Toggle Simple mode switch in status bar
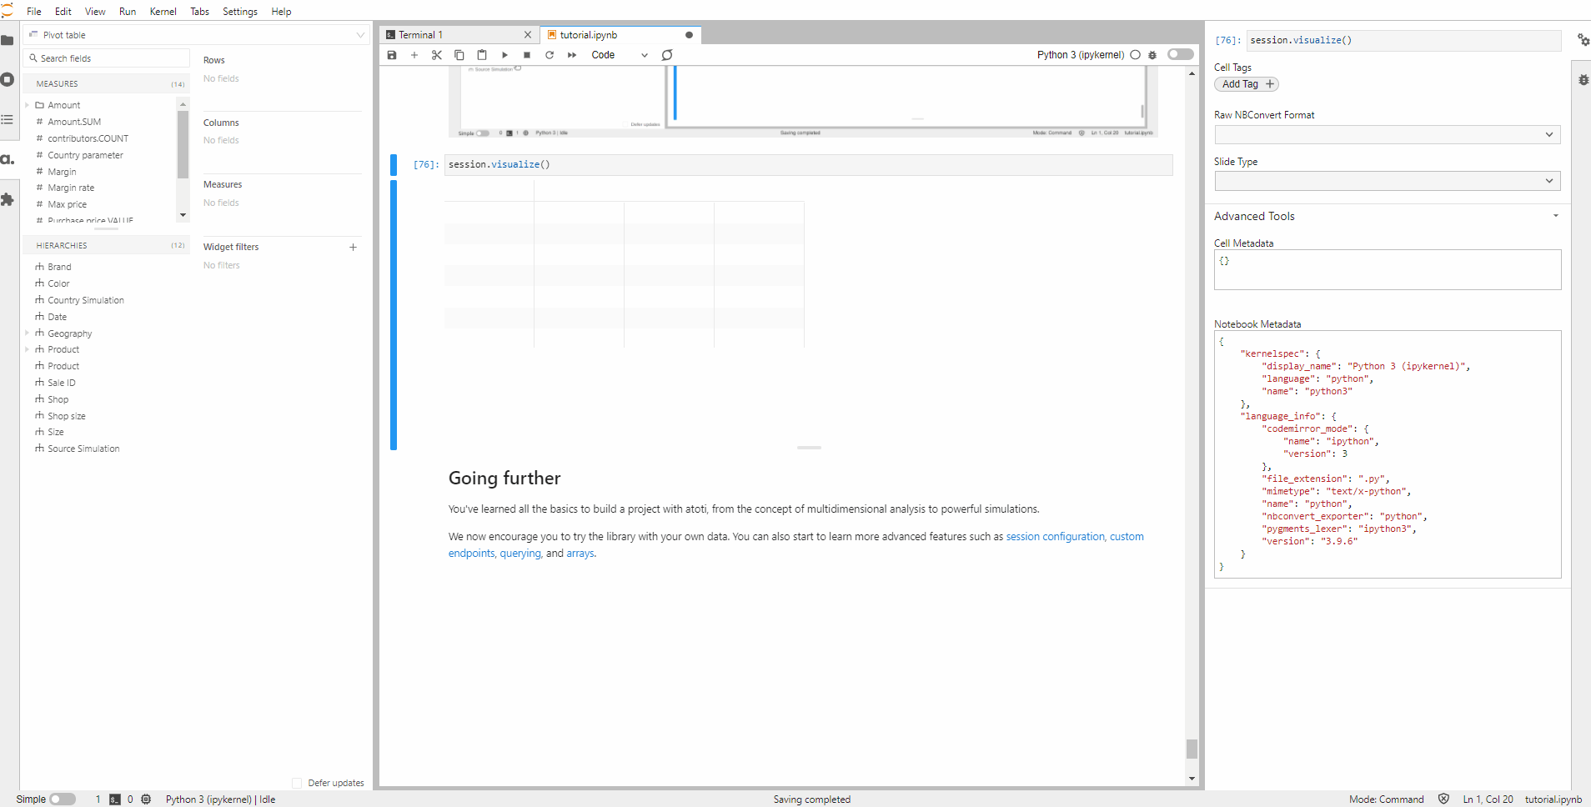Viewport: 1591px width, 807px height. pyautogui.click(x=63, y=799)
